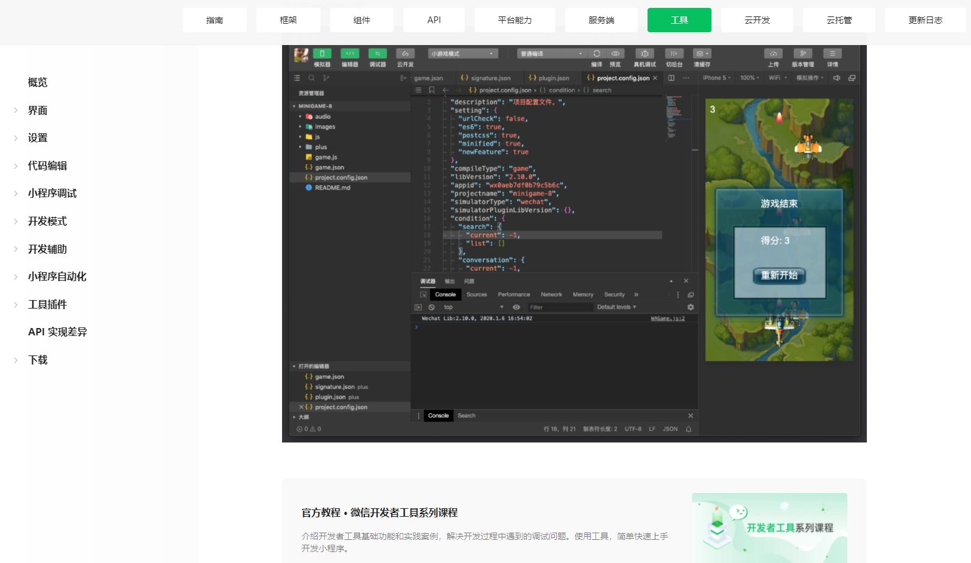Switch to the Sources devtools tab
Image resolution: width=971 pixels, height=563 pixels.
[x=476, y=295]
